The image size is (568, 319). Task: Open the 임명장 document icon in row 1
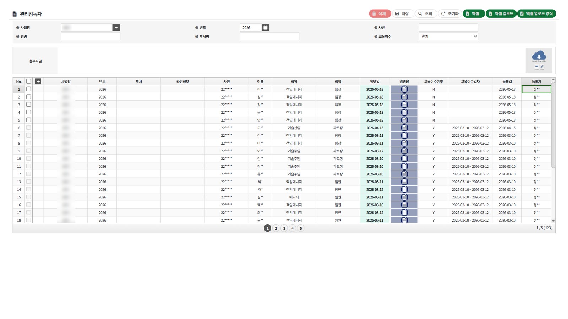404,89
